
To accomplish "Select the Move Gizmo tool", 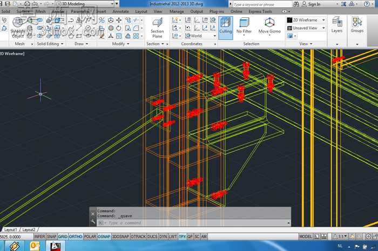I will point(269,27).
